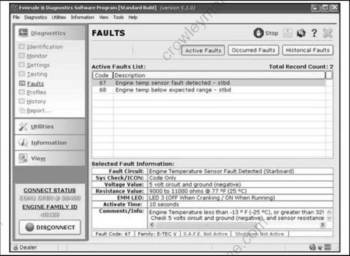Click Comments scroll up arrow
This screenshot has width=350, height=256.
[x=329, y=212]
